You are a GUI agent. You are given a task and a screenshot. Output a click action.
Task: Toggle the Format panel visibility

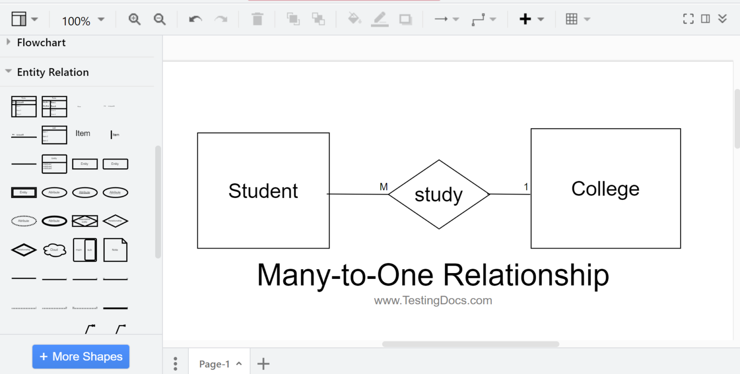tap(706, 18)
